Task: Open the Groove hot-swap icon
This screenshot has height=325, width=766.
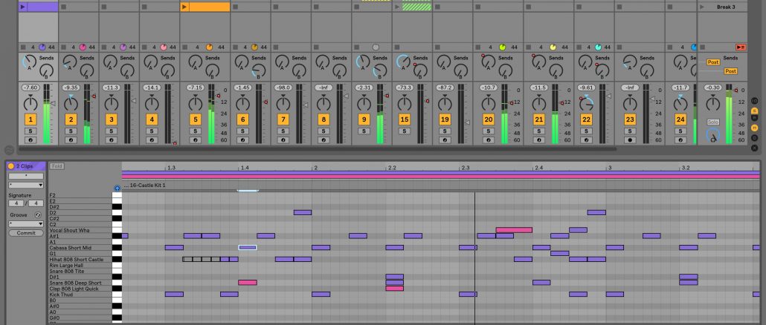Action: (x=37, y=215)
